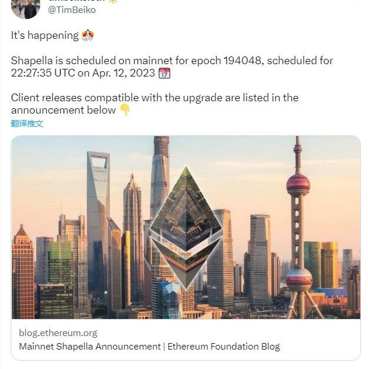Click the word Shapella in the tweet body
Screen dimensions: 368x369
click(x=32, y=61)
